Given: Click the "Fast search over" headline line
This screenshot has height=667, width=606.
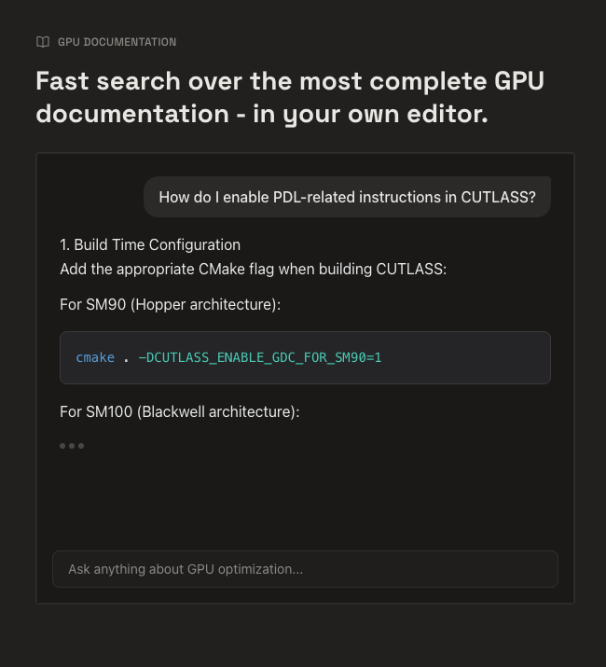Looking at the screenshot, I should (289, 81).
